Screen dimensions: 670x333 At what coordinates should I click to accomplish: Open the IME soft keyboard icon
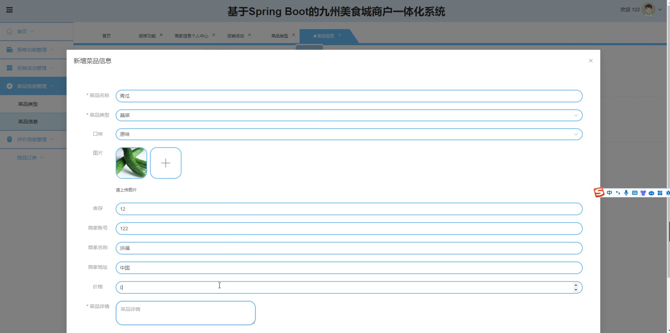click(x=635, y=193)
